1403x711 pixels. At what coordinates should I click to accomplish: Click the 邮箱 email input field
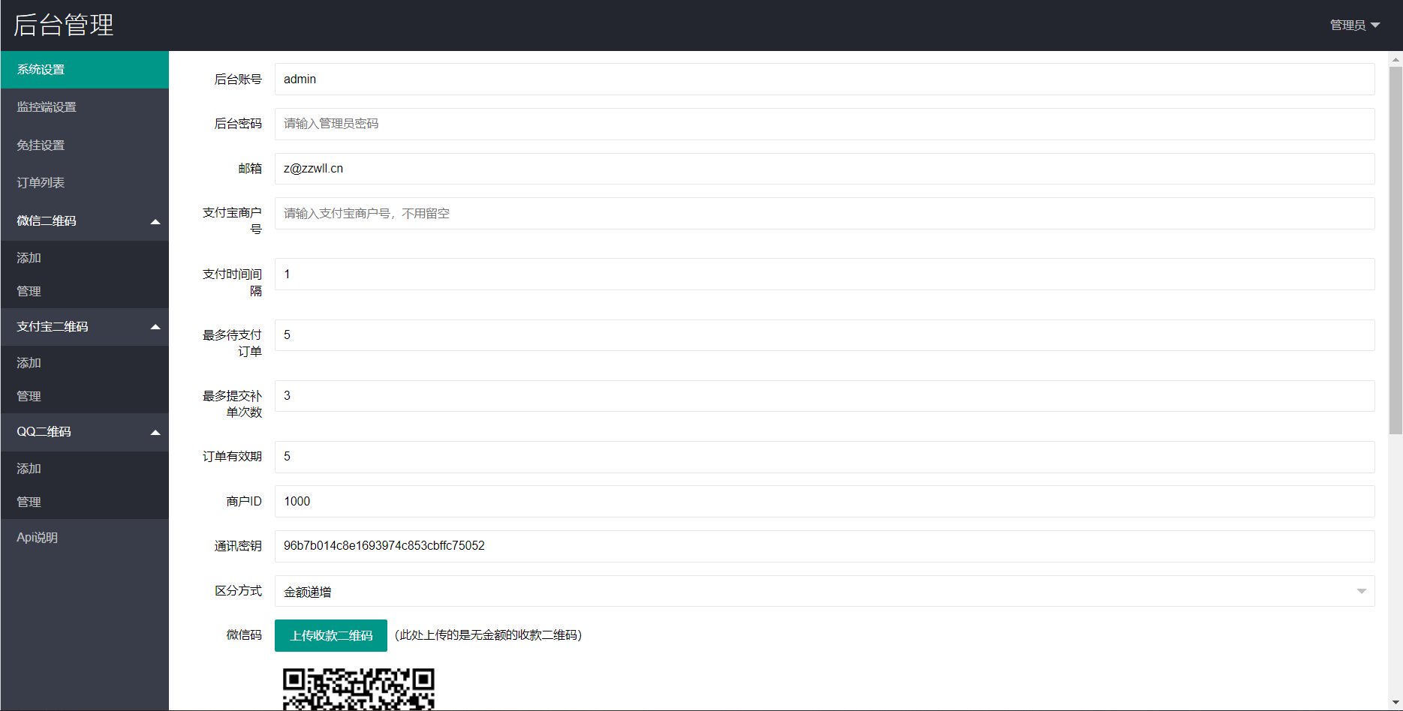[x=823, y=169]
